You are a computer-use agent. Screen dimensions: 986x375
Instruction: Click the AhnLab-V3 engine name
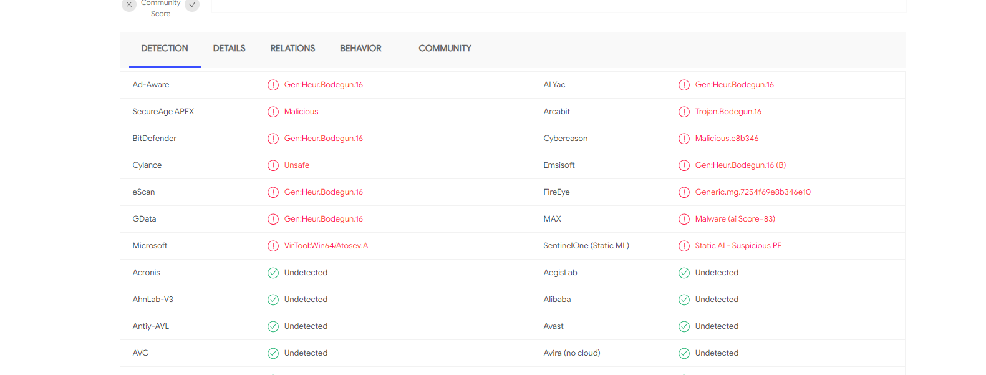[x=153, y=300]
